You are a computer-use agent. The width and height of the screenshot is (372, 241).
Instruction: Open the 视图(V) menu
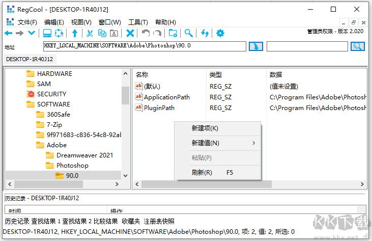tap(81, 22)
